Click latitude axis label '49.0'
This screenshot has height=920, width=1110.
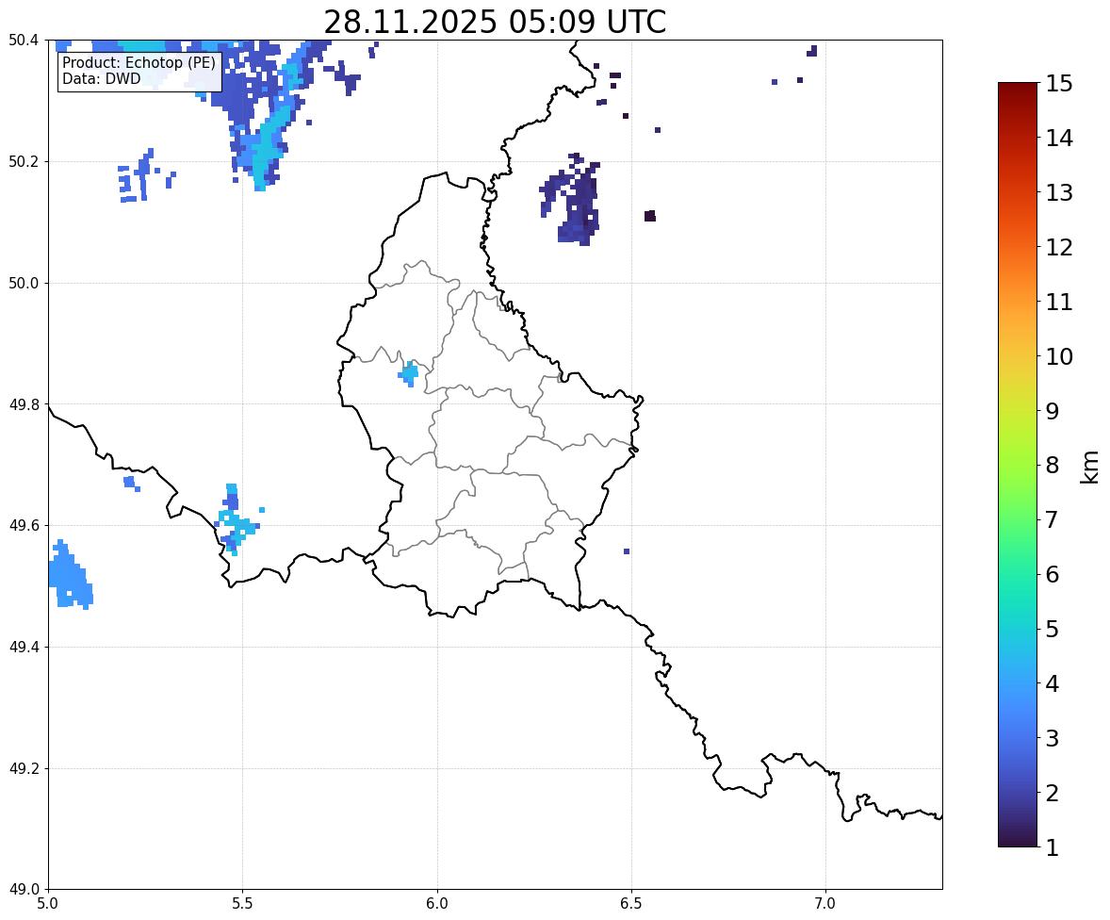tap(24, 890)
